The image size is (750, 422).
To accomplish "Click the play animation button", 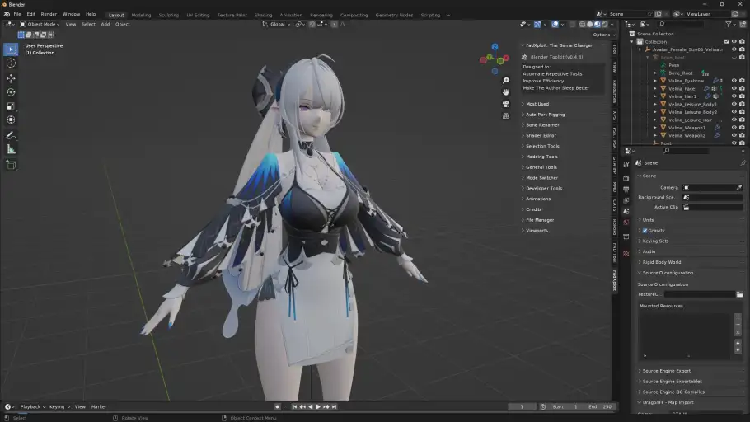I will pos(318,406).
